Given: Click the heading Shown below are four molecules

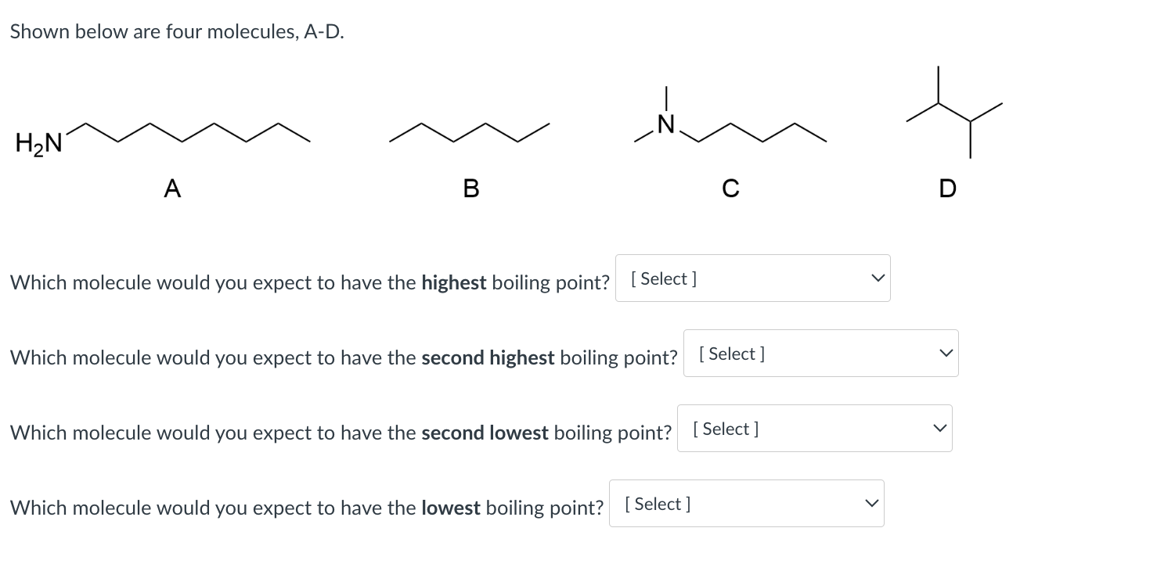Looking at the screenshot, I should (176, 31).
